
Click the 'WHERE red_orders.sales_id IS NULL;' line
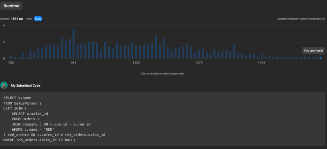pyautogui.click(x=39, y=140)
